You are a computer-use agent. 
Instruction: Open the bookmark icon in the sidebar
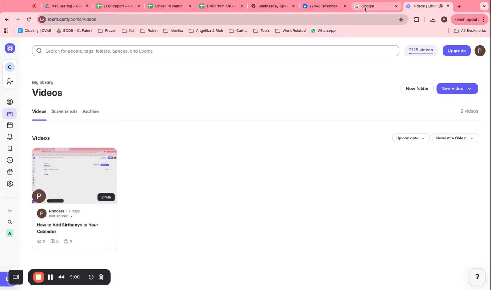(x=10, y=149)
